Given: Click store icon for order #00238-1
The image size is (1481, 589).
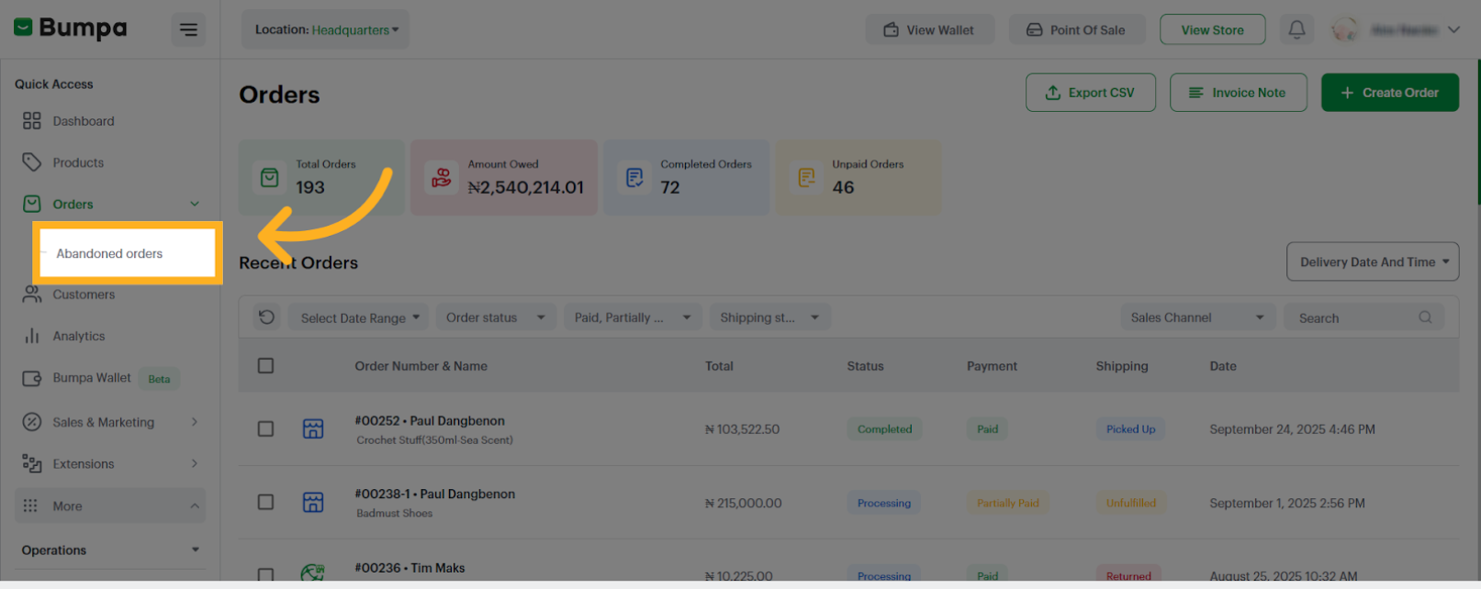Looking at the screenshot, I should click(x=313, y=502).
